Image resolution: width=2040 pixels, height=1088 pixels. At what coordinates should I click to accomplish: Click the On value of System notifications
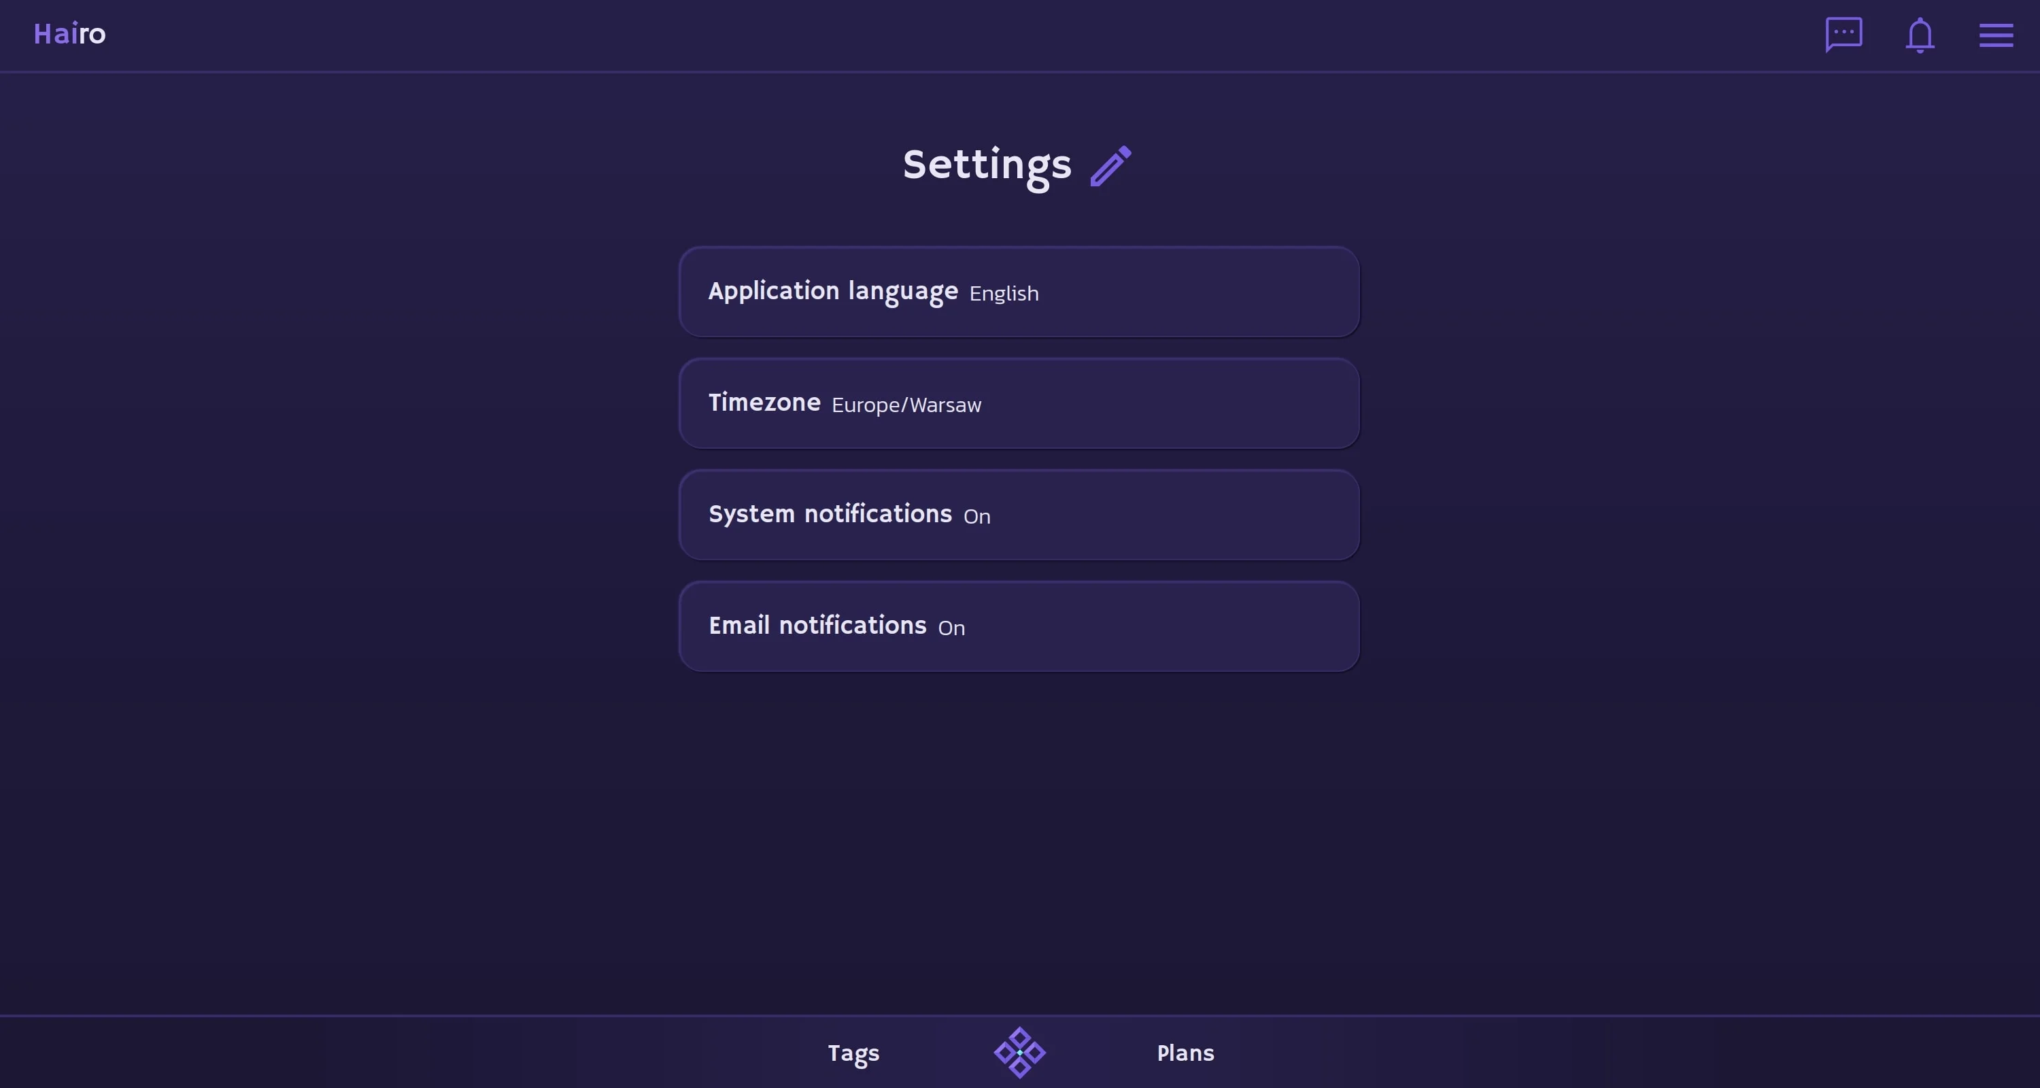point(976,517)
